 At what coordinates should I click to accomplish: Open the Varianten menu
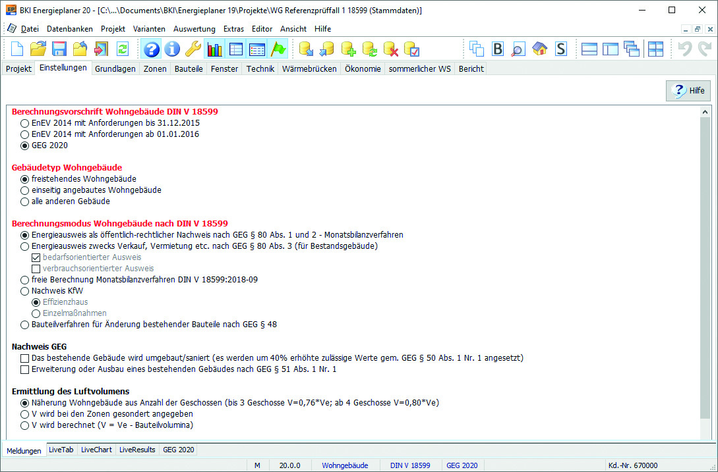point(149,29)
